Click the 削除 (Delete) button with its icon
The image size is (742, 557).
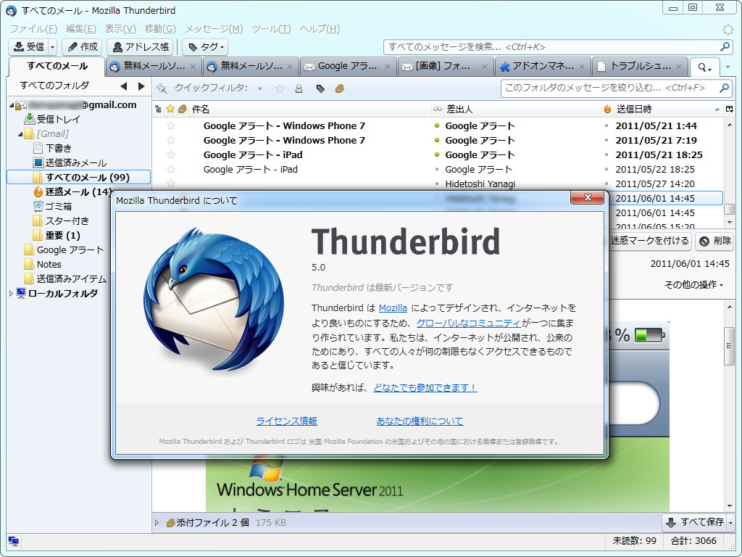point(714,241)
